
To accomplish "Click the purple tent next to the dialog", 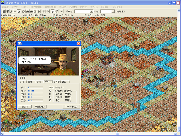I will pyautogui.click(x=85, y=71).
